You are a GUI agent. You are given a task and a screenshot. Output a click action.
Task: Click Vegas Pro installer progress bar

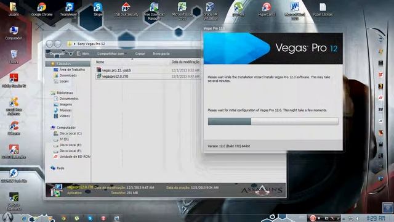(273, 121)
